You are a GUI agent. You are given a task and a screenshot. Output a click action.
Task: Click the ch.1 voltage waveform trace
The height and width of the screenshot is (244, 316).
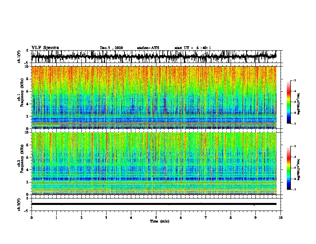(x=154, y=57)
